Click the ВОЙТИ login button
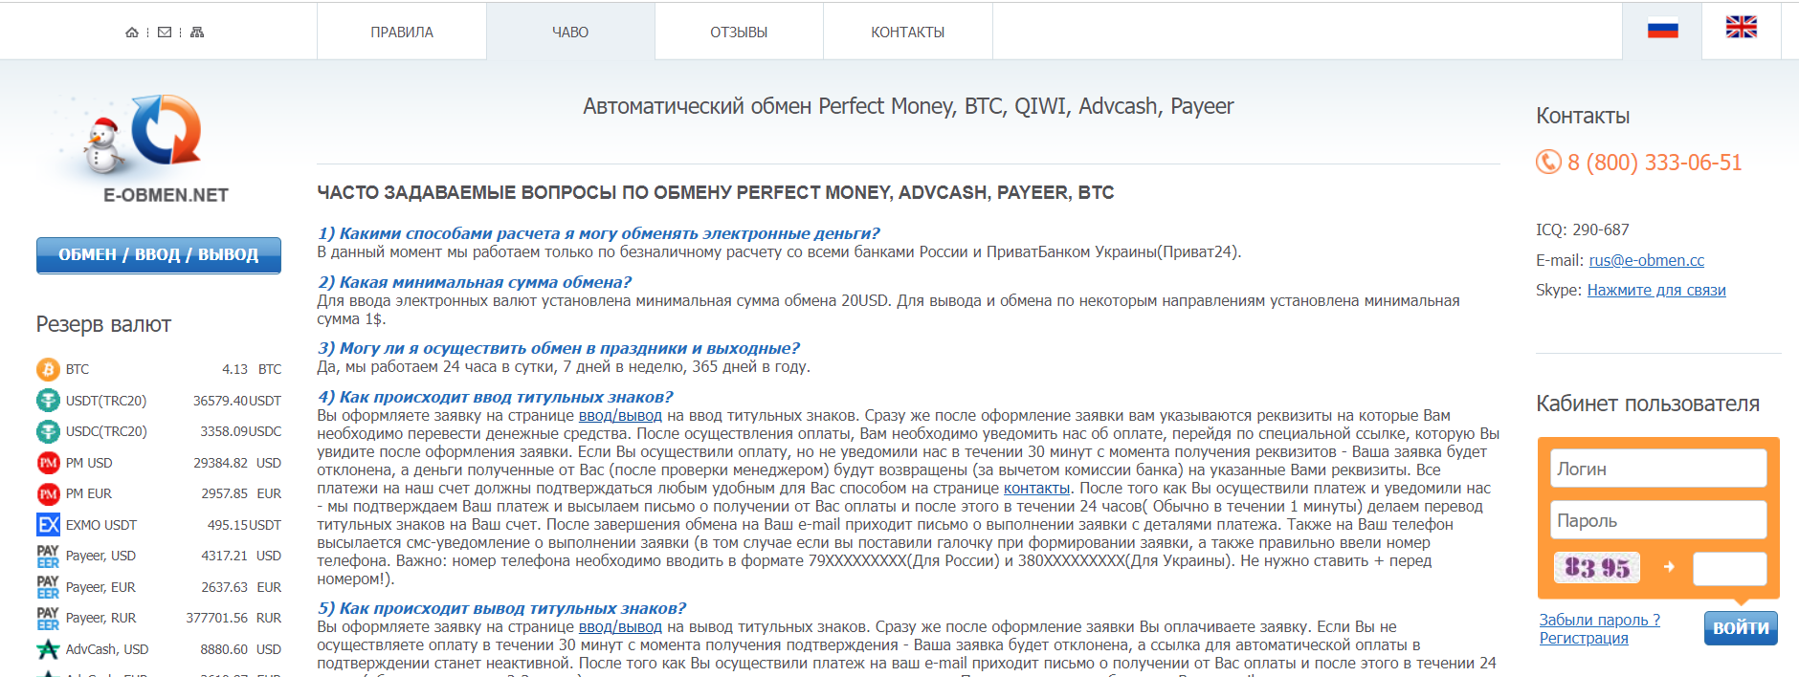The height and width of the screenshot is (677, 1799). pyautogui.click(x=1741, y=628)
